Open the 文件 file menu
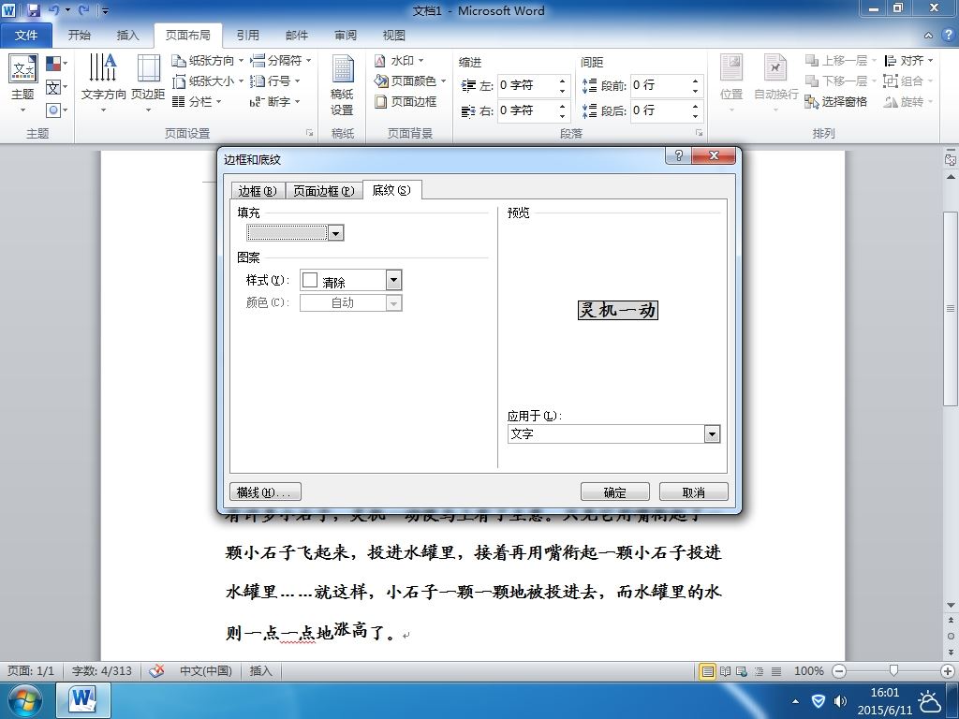959x719 pixels. (x=25, y=35)
